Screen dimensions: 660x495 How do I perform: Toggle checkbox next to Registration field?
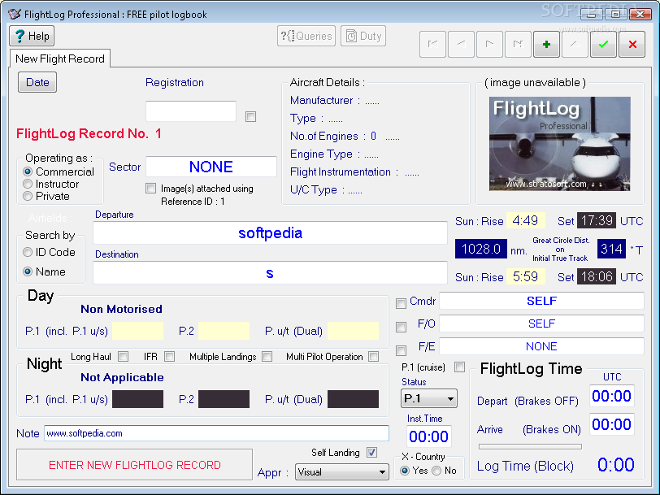[x=251, y=116]
